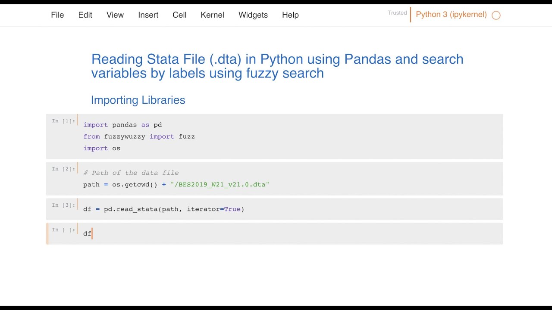Click the empty In [ ]: prompt

63,229
